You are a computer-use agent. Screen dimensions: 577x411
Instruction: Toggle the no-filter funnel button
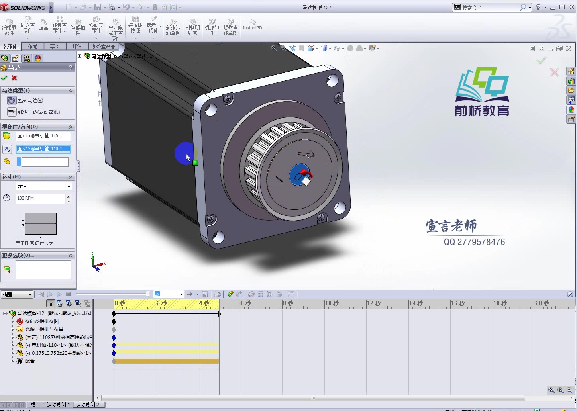pos(51,303)
